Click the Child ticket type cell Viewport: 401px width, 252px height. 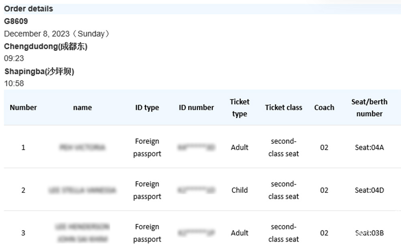coord(239,190)
